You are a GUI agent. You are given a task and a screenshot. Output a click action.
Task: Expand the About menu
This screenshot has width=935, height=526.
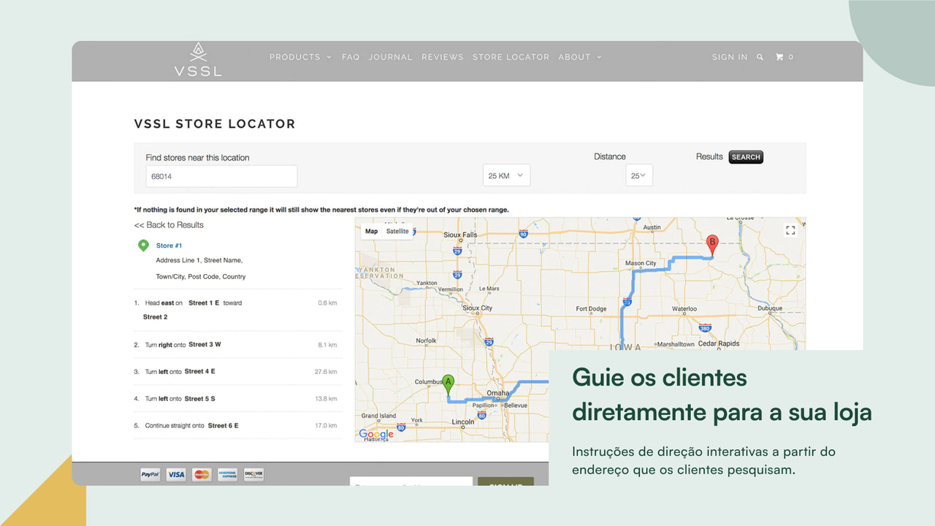580,57
